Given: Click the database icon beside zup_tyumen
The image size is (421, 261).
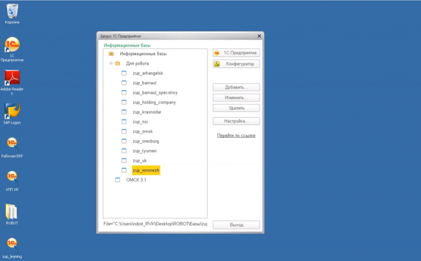Looking at the screenshot, I should tap(124, 150).
